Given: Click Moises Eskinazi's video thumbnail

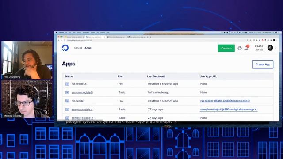Looking at the screenshot, I should pyautogui.click(x=27, y=99).
